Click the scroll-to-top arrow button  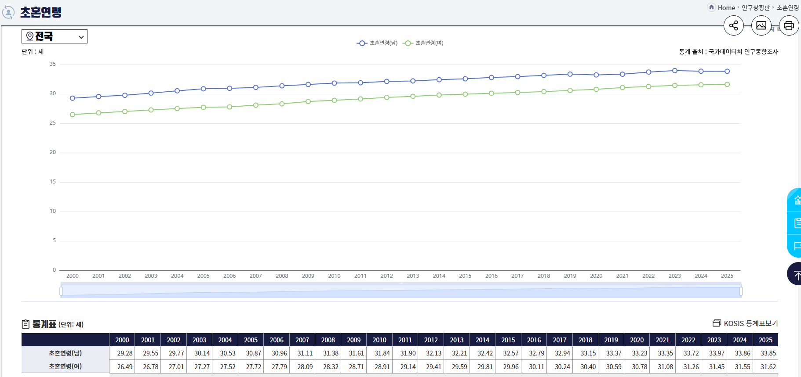(x=796, y=274)
